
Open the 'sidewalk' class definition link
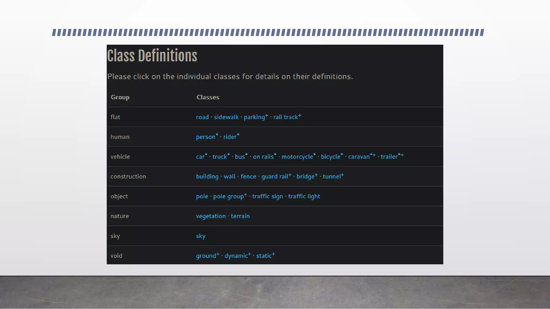[x=226, y=117]
